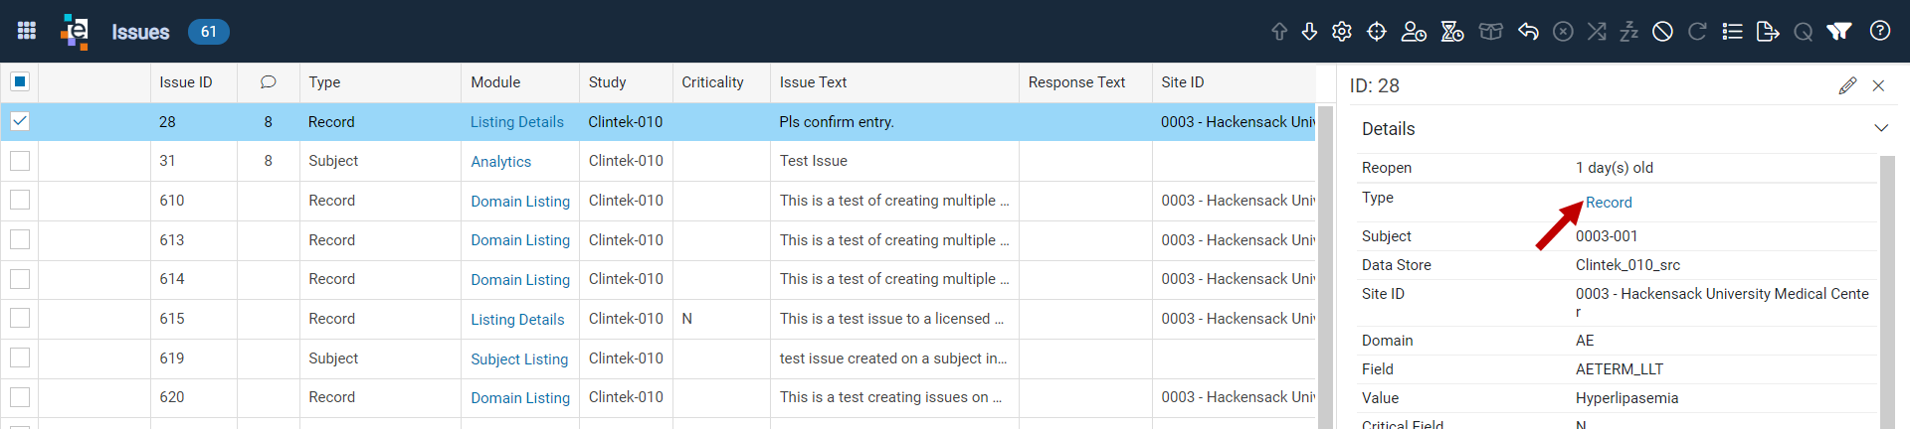Check the checkbox for issue 619
This screenshot has width=1910, height=429.
tap(20, 357)
